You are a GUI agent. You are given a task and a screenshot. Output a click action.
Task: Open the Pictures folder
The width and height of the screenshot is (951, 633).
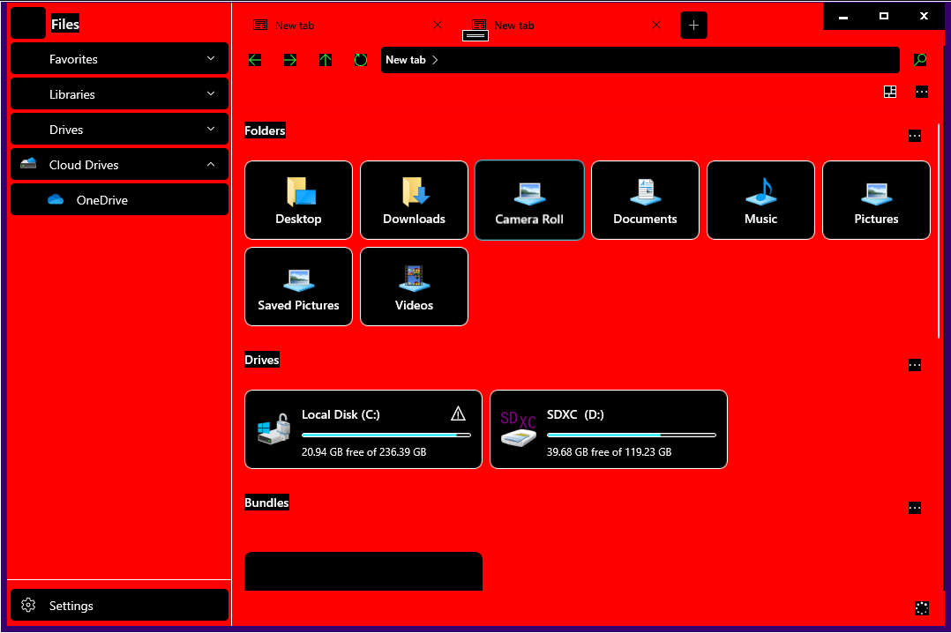[x=876, y=200]
